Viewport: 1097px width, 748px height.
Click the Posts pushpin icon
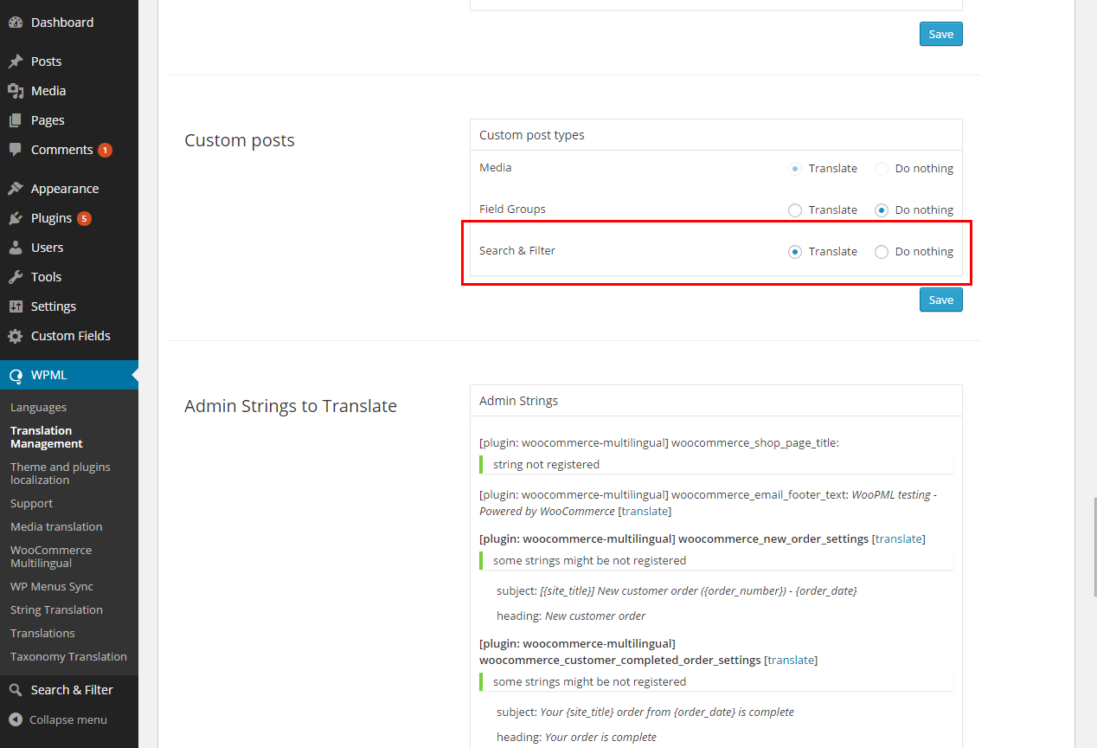coord(16,61)
